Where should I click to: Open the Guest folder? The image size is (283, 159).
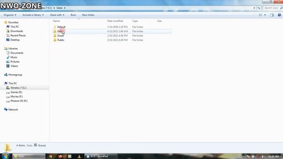tap(61, 36)
